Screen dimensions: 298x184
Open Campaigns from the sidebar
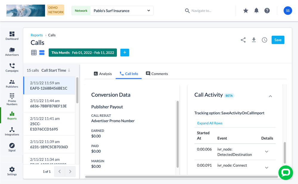(12, 67)
